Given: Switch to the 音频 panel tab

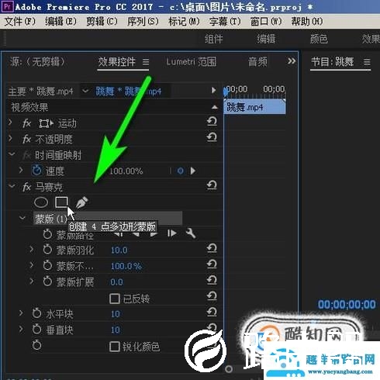Looking at the screenshot, I should pos(257,62).
